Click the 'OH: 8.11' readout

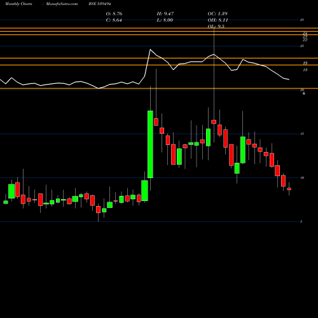click(x=218, y=20)
